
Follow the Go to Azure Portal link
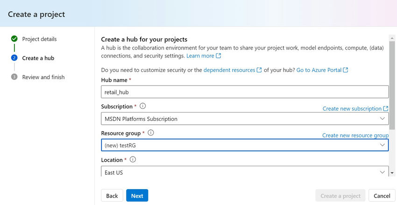(x=319, y=70)
